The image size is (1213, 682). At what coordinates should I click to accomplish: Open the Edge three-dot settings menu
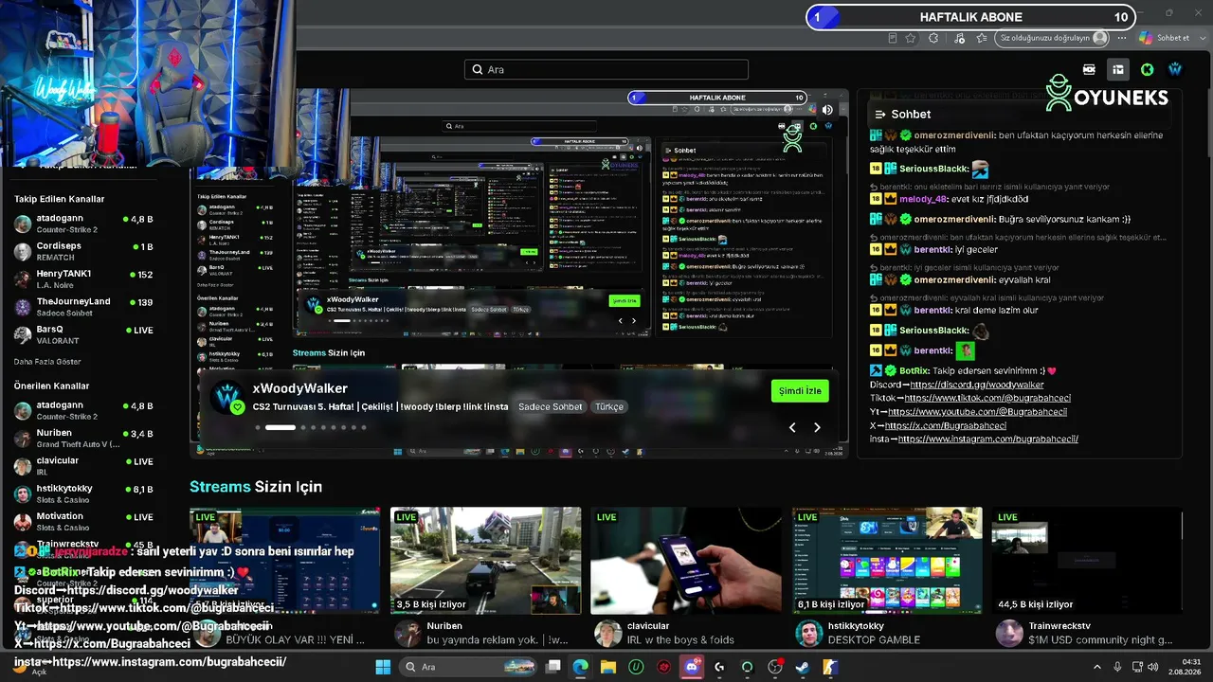(1122, 38)
